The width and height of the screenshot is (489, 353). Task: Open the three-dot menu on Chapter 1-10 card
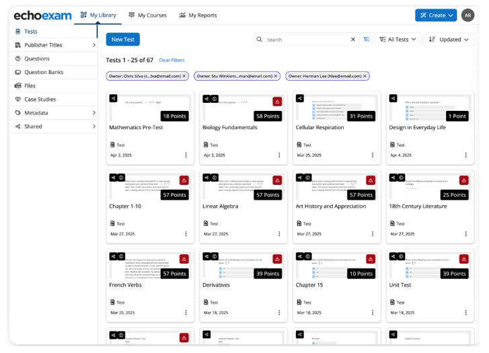click(186, 233)
